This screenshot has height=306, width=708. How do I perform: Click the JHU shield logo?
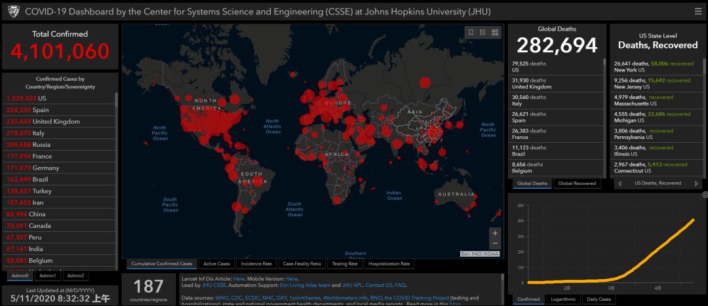pos(14,11)
